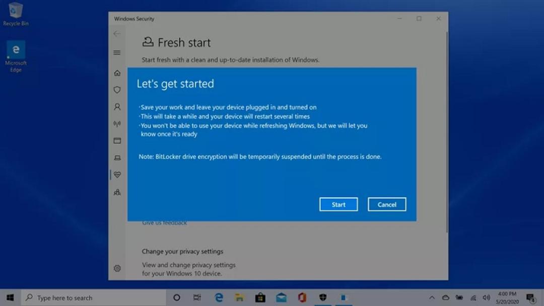The height and width of the screenshot is (306, 544).
Task: Click the "Let's get started" heading
Action: [175, 84]
